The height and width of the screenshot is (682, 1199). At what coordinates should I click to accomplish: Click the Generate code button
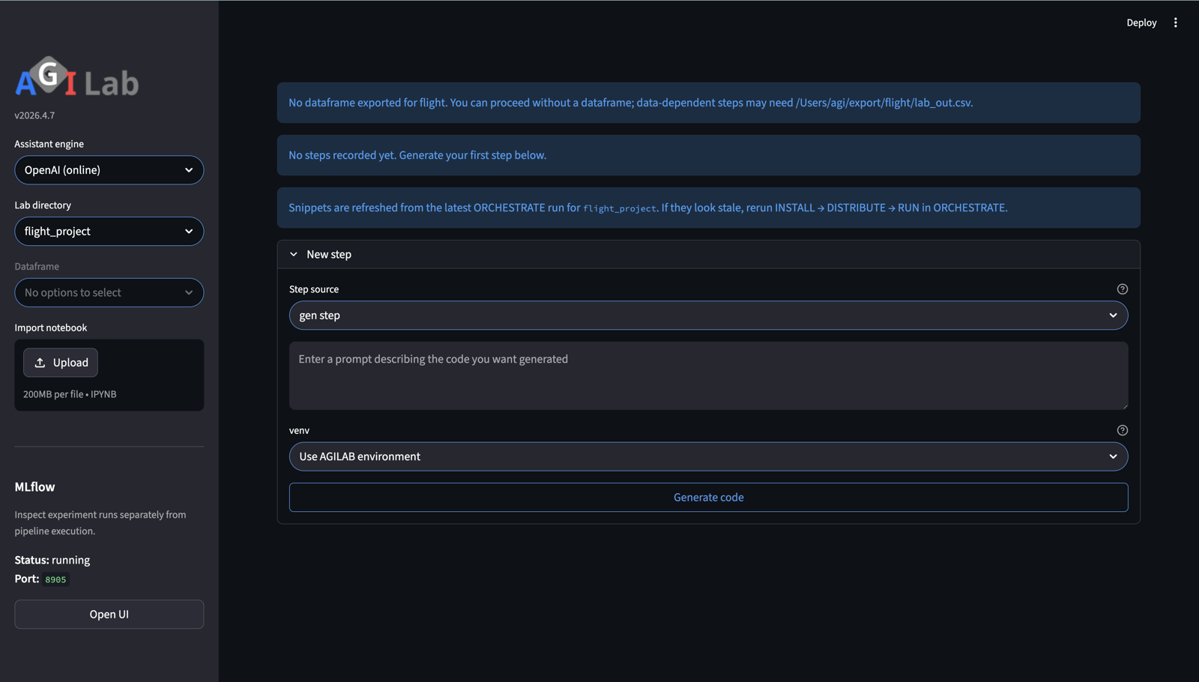click(x=708, y=497)
